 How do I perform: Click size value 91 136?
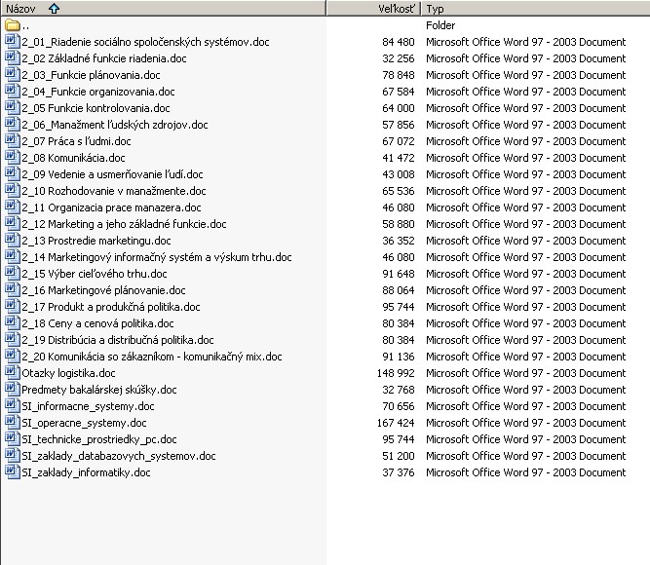click(399, 357)
